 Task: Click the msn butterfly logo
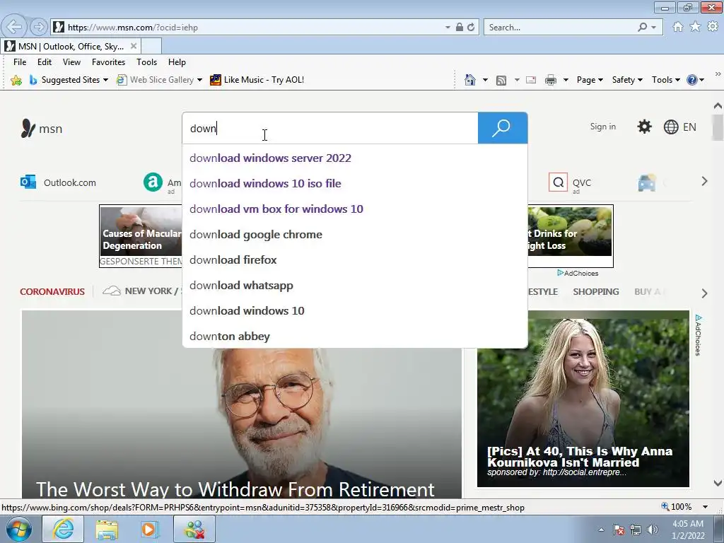[x=41, y=129]
